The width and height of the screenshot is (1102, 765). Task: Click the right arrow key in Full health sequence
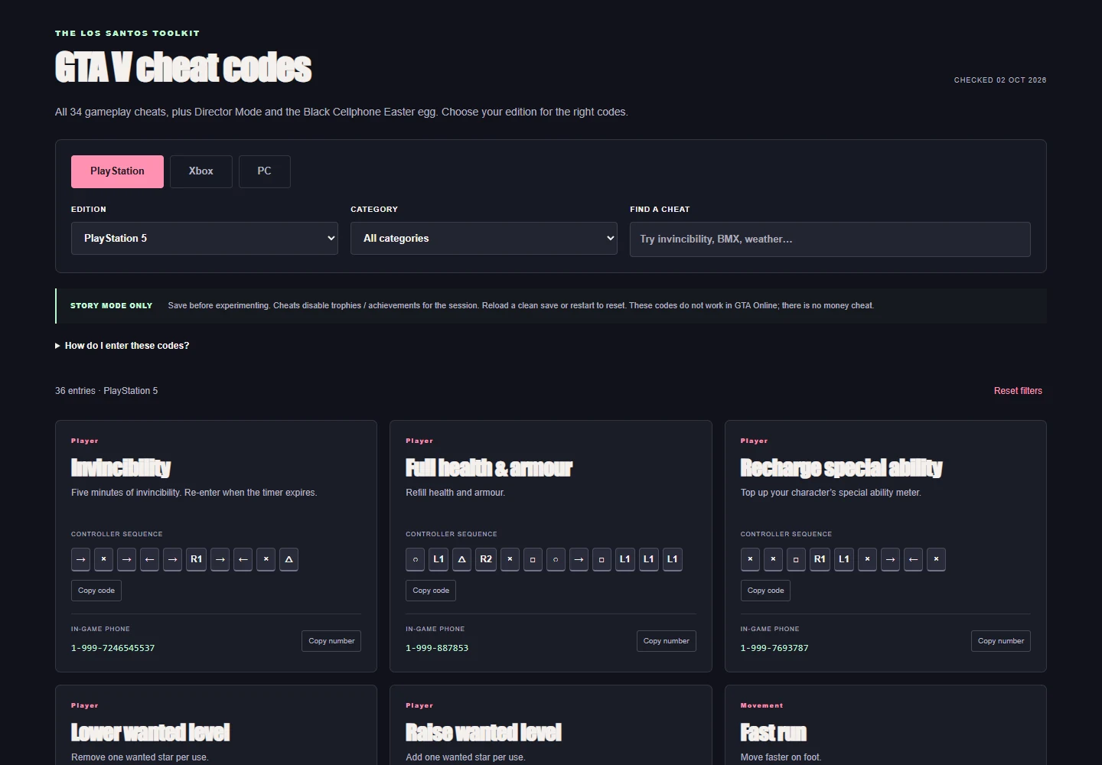coord(579,559)
